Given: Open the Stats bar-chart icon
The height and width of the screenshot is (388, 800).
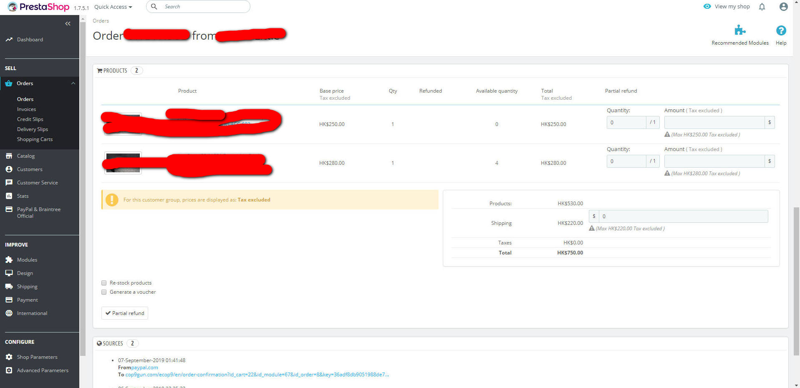Looking at the screenshot, I should [x=9, y=196].
